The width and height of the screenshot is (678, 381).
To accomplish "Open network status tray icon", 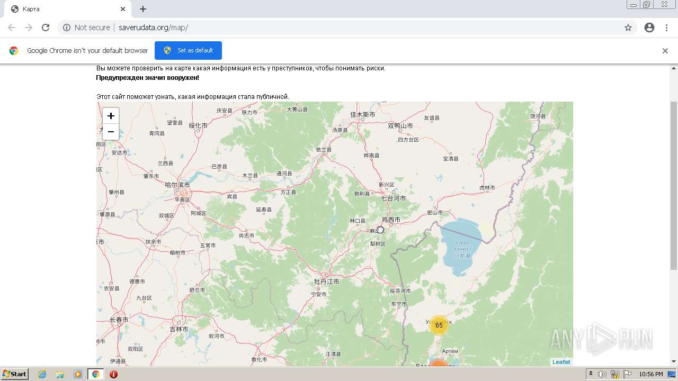I will [615, 374].
